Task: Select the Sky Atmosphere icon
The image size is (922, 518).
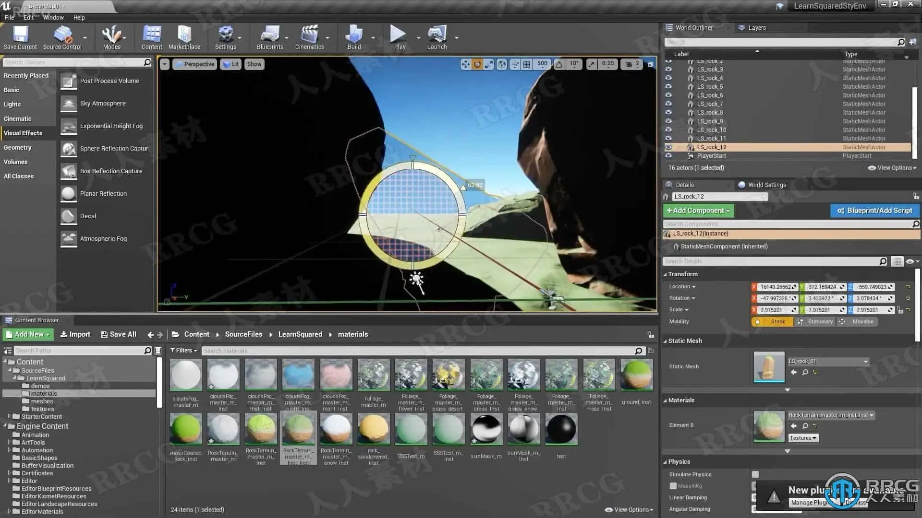Action: pyautogui.click(x=69, y=104)
